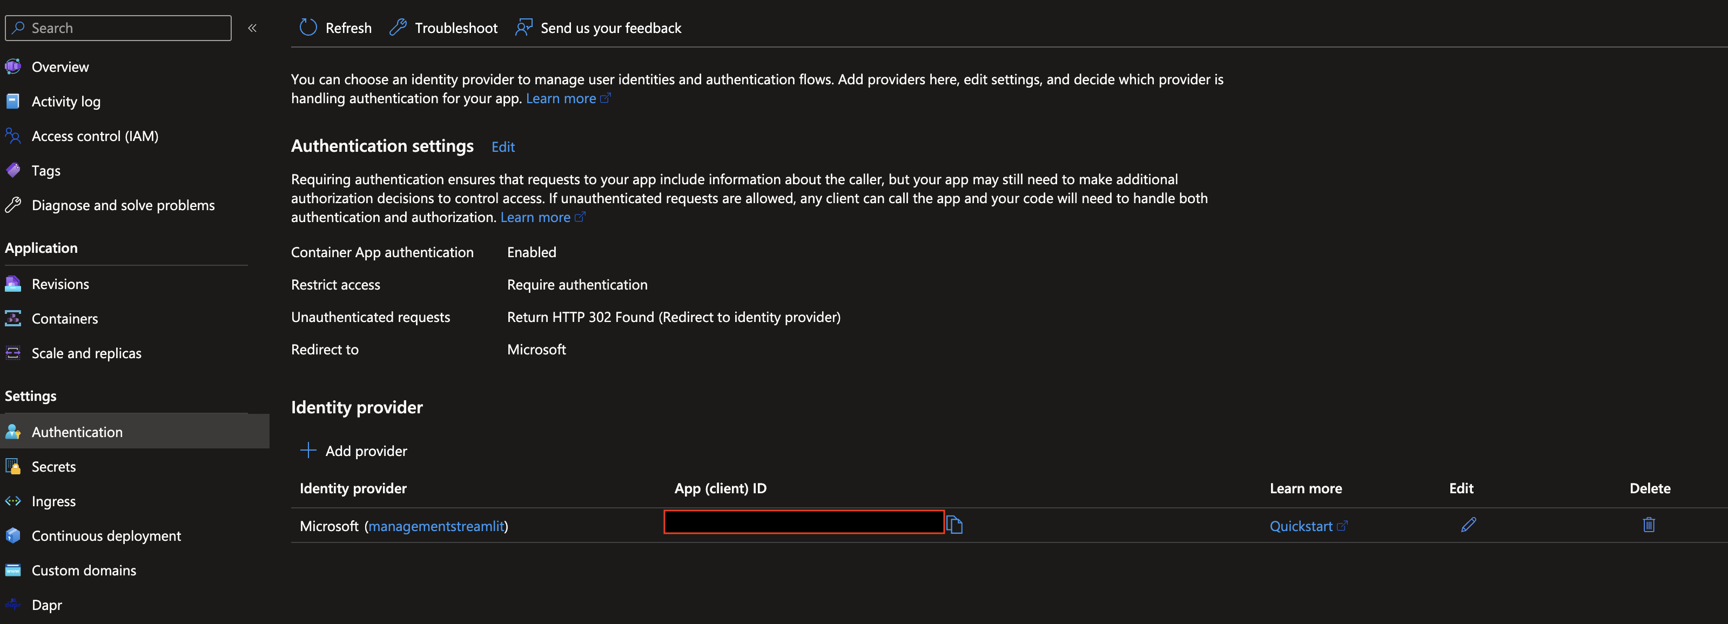This screenshot has width=1728, height=624.
Task: Collapse the left navigation sidebar
Action: pos(253,28)
